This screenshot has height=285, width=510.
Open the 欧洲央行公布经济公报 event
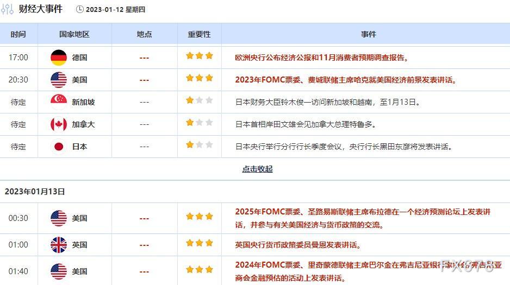(x=322, y=58)
